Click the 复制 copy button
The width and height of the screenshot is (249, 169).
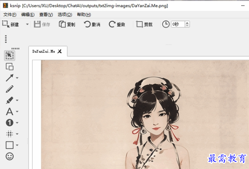[67, 24]
